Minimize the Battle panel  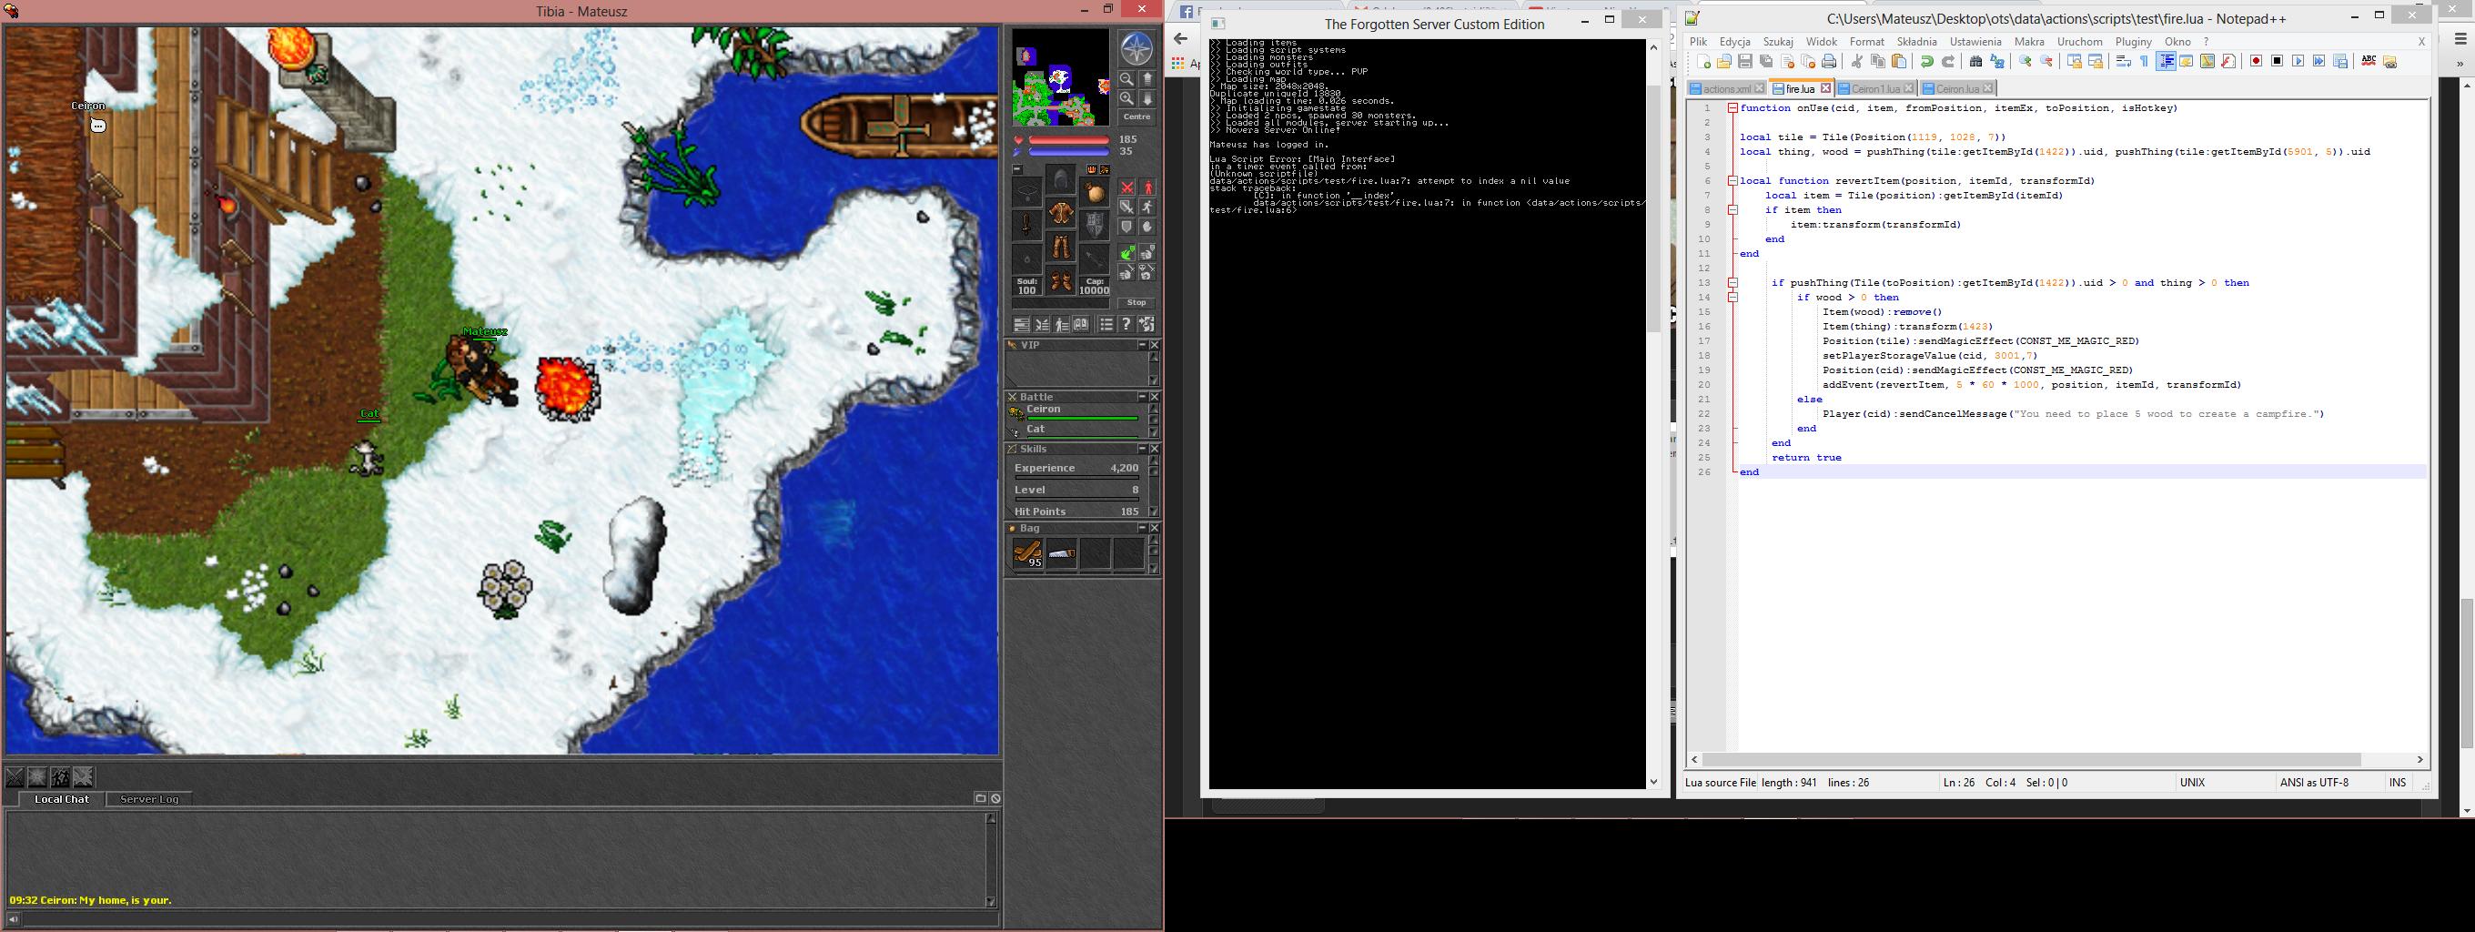(x=1142, y=397)
